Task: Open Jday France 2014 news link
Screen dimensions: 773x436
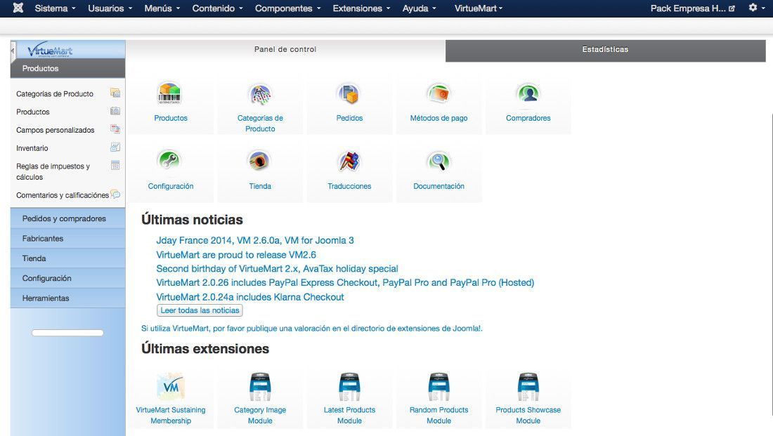Action: pos(255,240)
